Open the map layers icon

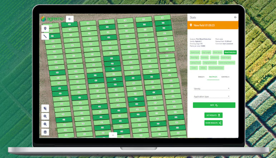pyautogui.click(x=45, y=132)
